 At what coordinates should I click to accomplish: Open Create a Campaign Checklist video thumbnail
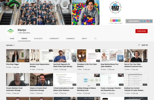[x=112, y=79]
